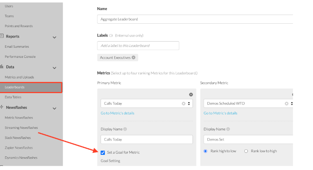This screenshot has width=313, height=170.
Task: Select Leaderboards in the sidebar
Action: 31,87
